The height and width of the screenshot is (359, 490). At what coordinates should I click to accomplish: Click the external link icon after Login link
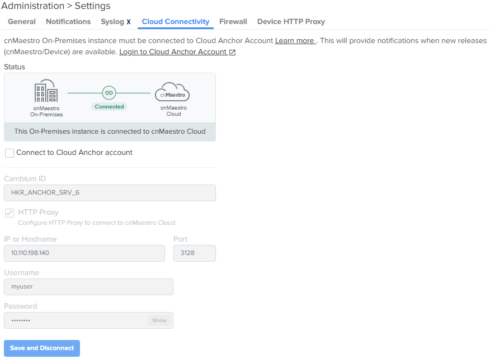tap(232, 52)
